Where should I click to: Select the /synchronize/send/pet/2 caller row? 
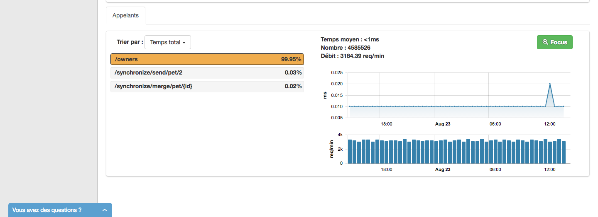coord(207,73)
